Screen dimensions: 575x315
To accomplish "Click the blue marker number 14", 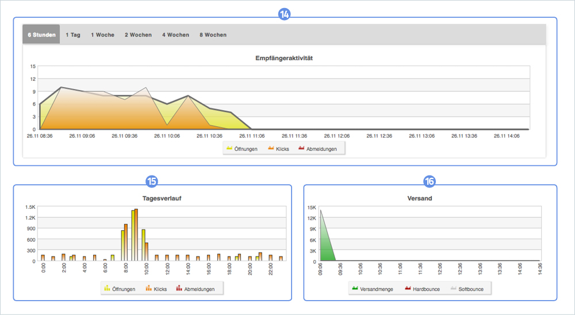I will [284, 14].
